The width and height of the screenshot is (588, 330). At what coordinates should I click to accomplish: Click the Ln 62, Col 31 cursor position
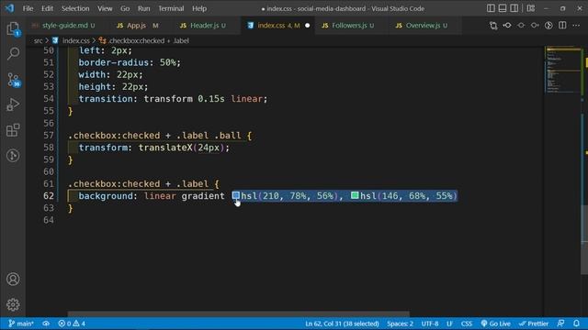pos(342,324)
